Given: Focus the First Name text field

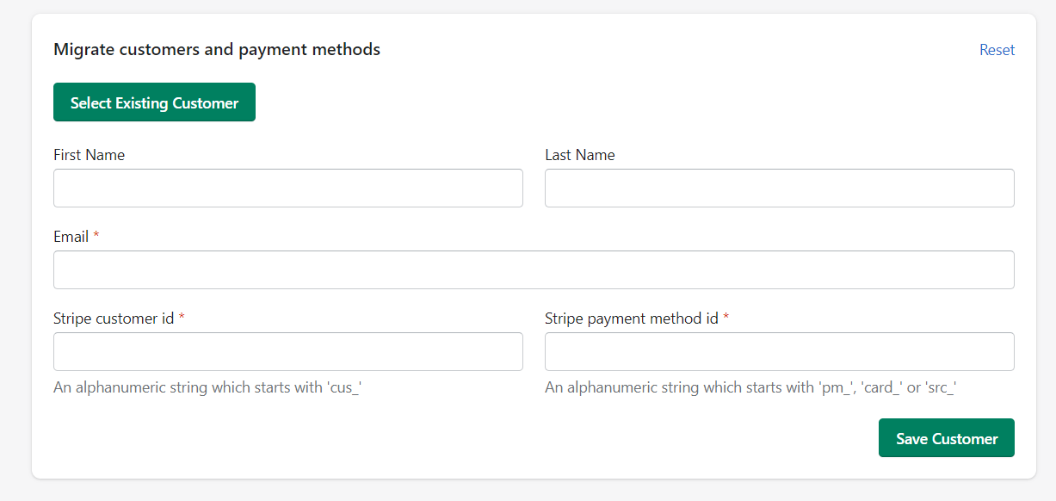Looking at the screenshot, I should point(288,188).
